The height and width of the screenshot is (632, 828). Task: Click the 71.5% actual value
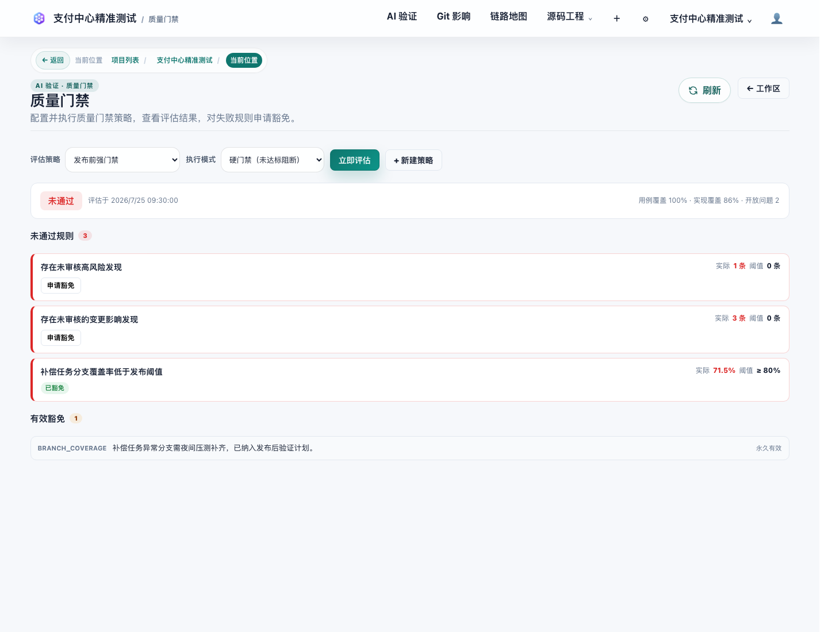click(x=724, y=371)
